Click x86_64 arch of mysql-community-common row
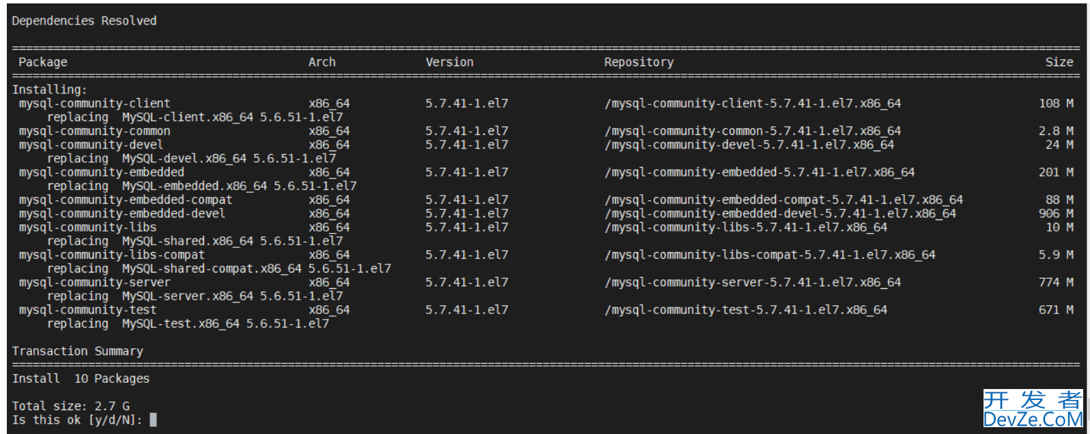 (x=329, y=131)
